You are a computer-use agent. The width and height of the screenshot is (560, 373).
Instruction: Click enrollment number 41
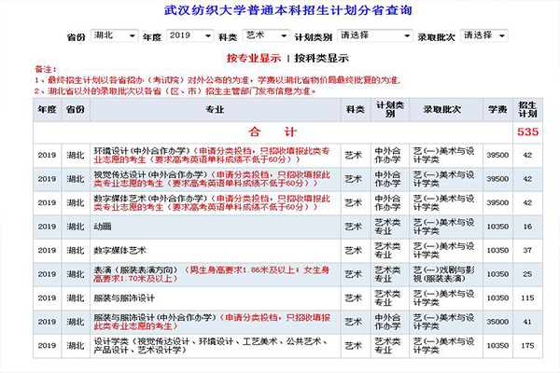pos(527,322)
